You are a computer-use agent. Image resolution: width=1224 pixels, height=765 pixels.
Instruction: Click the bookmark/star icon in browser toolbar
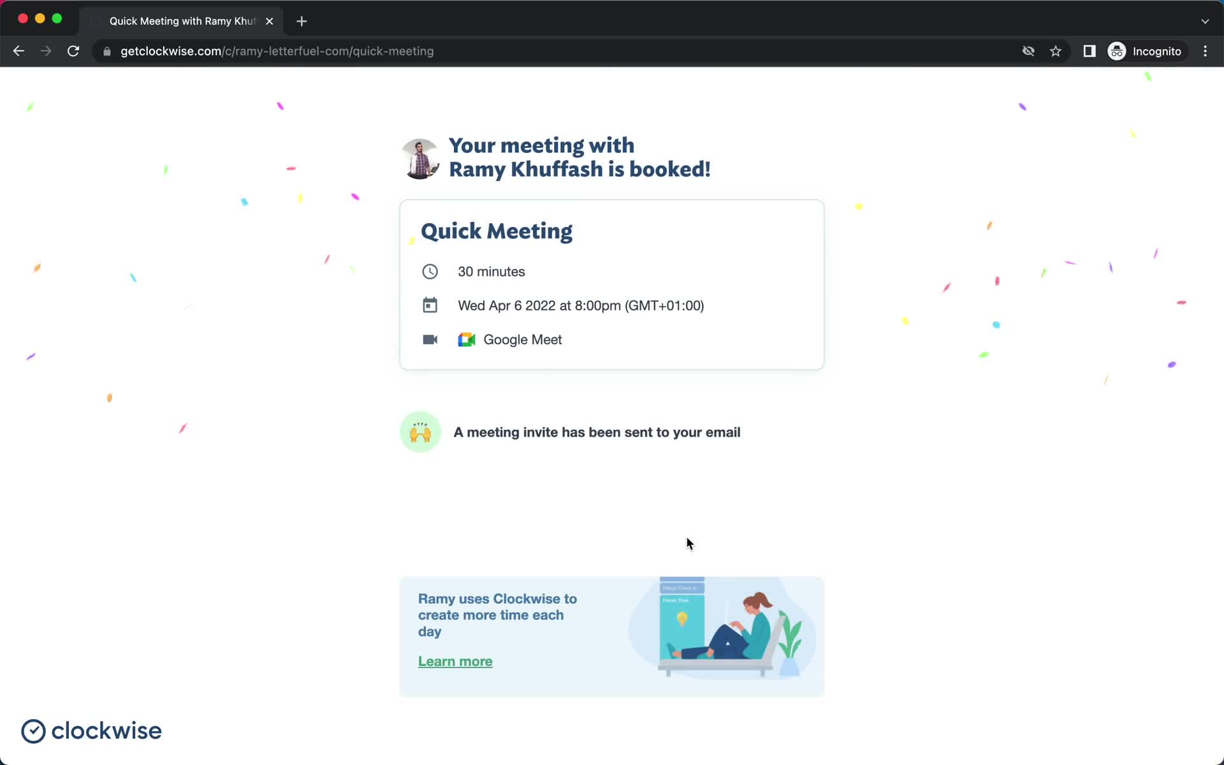(1056, 51)
